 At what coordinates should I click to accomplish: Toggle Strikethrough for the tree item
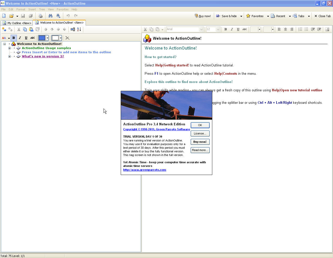33,38
